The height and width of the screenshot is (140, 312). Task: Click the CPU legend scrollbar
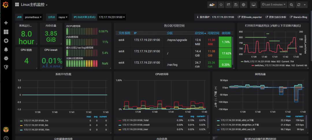pos(208,122)
